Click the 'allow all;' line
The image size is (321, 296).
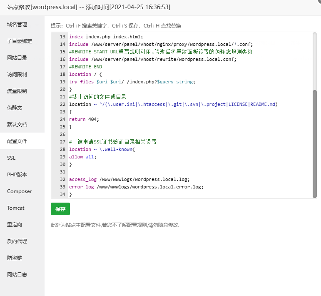82,157
